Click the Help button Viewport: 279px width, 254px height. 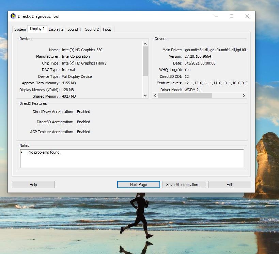pos(33,184)
